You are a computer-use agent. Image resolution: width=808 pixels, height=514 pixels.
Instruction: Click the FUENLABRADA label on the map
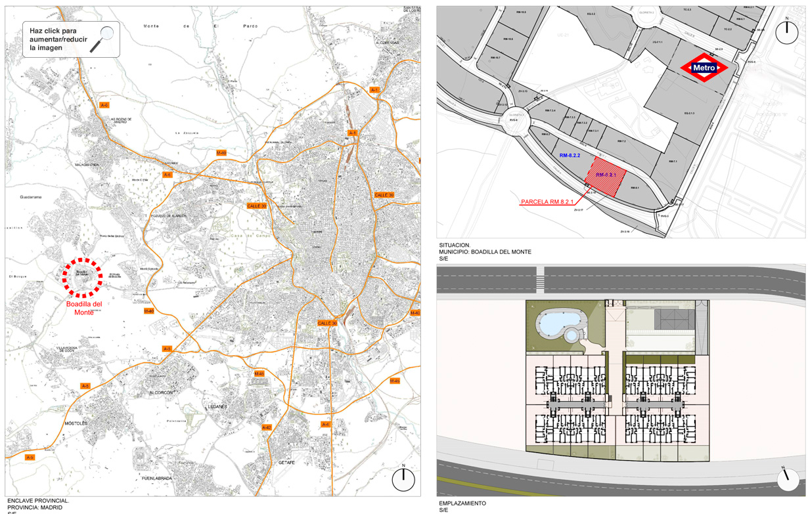[x=156, y=479]
